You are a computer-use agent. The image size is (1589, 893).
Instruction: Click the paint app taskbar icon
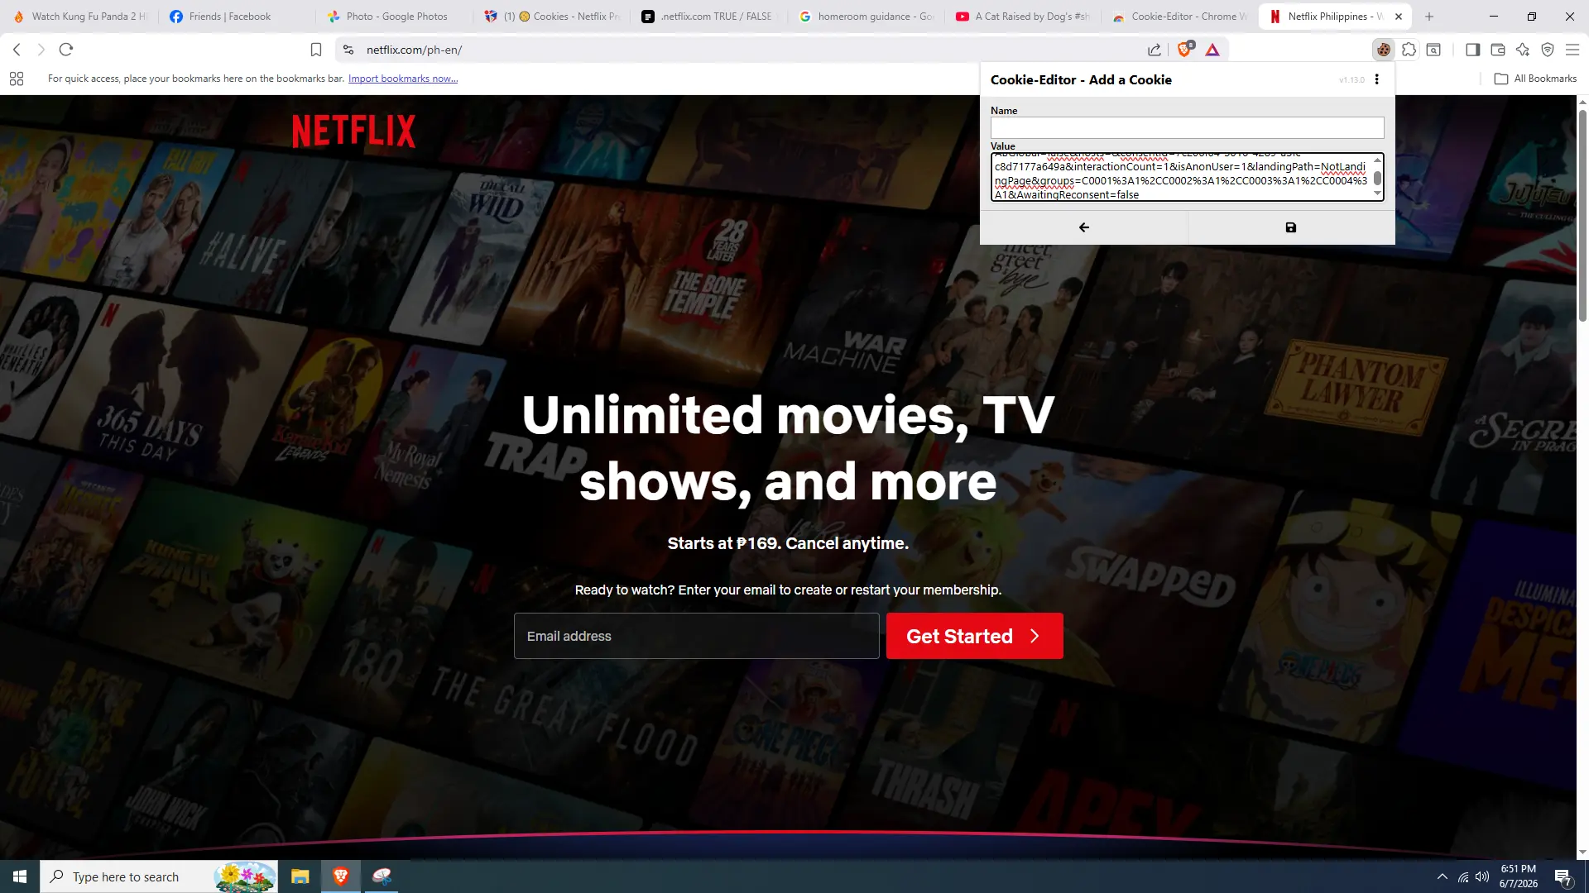(x=381, y=876)
